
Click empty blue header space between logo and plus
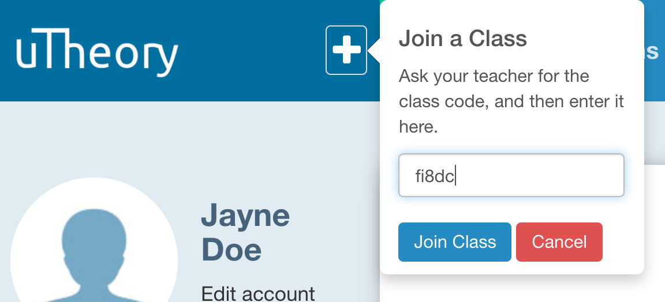[252, 51]
